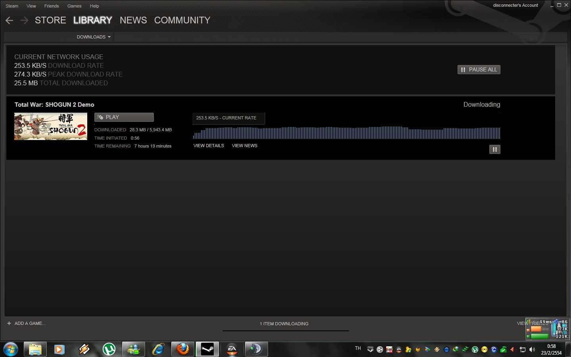Open Winamp from the taskbar
The image size is (571, 357).
tap(84, 349)
